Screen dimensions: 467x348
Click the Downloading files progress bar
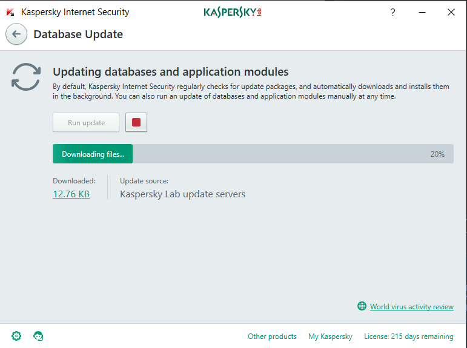[x=93, y=154]
